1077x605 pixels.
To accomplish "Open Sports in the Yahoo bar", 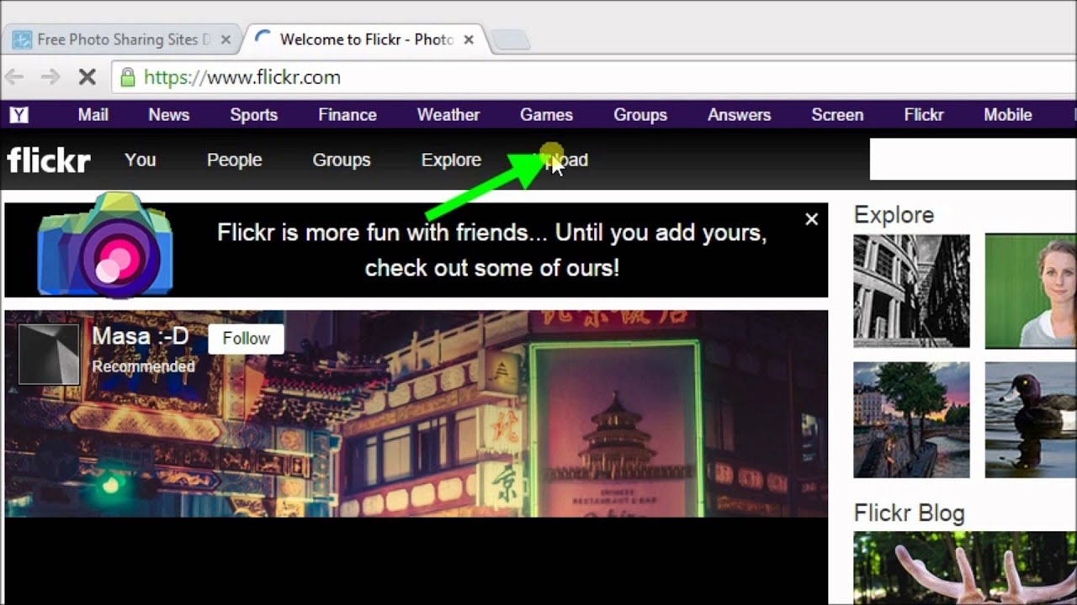I will pyautogui.click(x=254, y=115).
